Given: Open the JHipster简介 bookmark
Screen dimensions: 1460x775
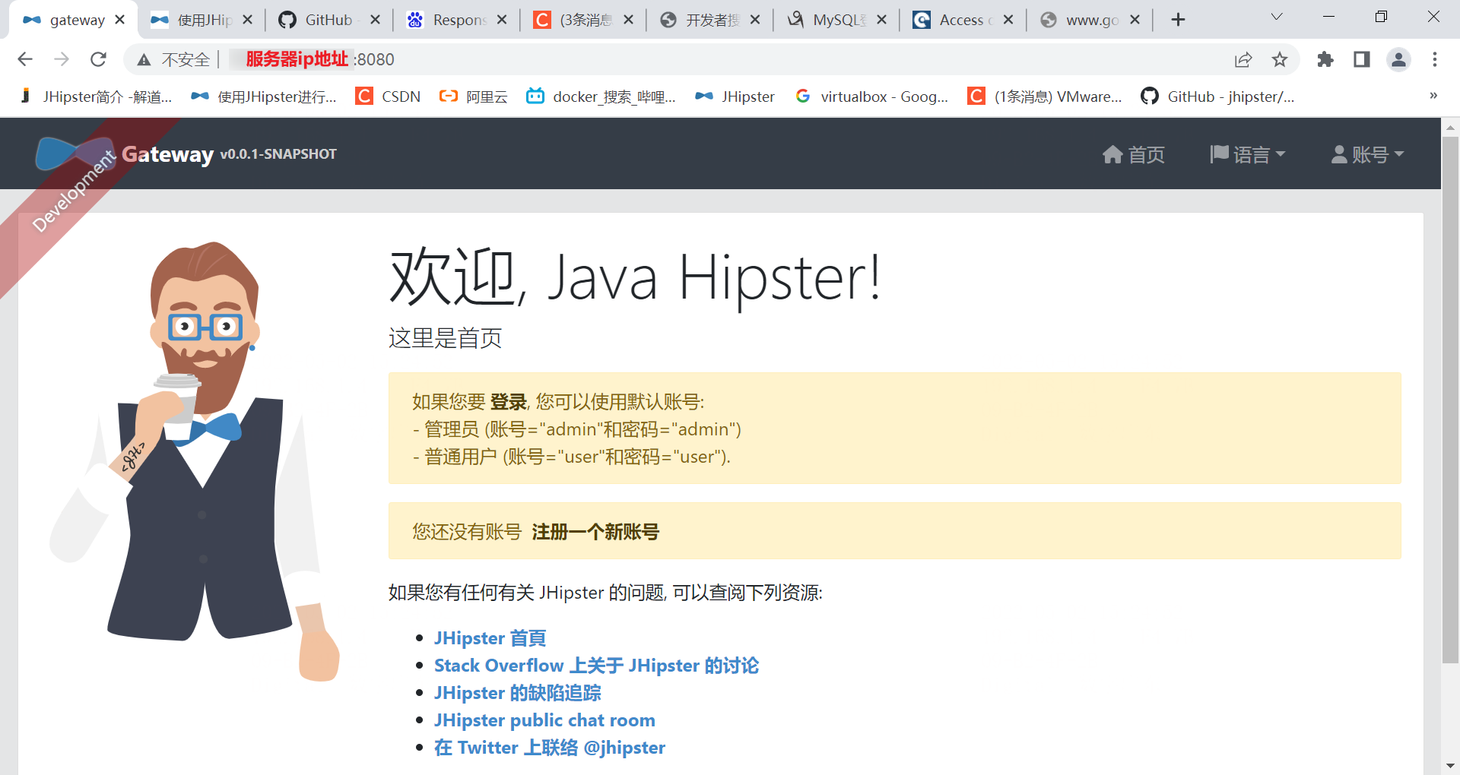Looking at the screenshot, I should tap(96, 96).
